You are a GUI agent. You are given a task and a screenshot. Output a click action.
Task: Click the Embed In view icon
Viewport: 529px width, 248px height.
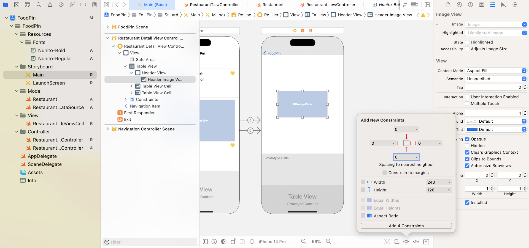pyautogui.click(x=426, y=241)
